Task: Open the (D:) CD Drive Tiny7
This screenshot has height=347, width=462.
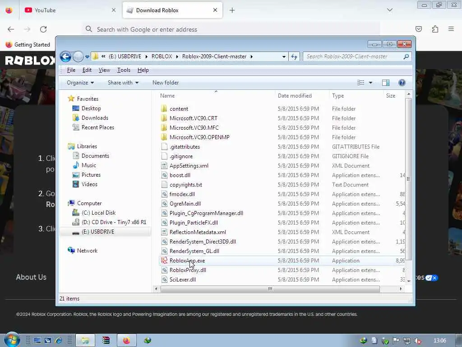Action: click(114, 222)
